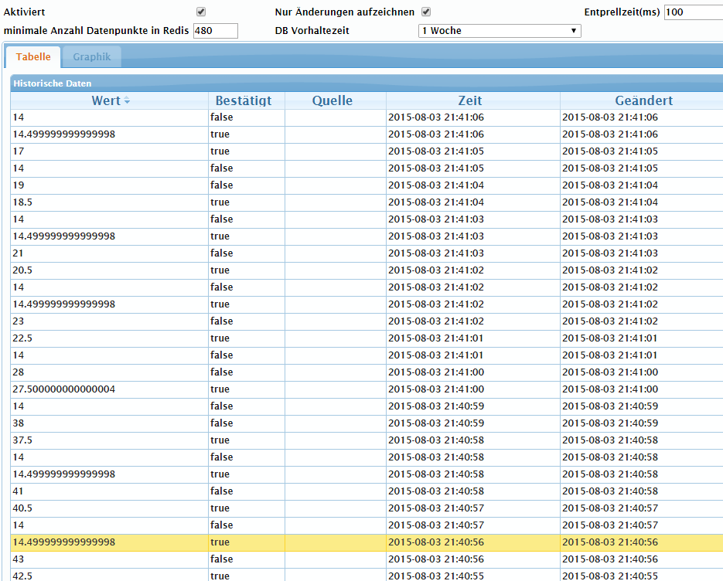723x581 pixels.
Task: Click Geändert cell in the 22.5 row
Action: [642, 338]
